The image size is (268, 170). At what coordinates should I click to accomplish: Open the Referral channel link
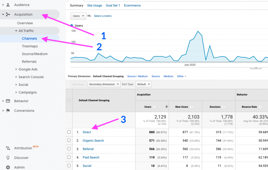[88, 149]
